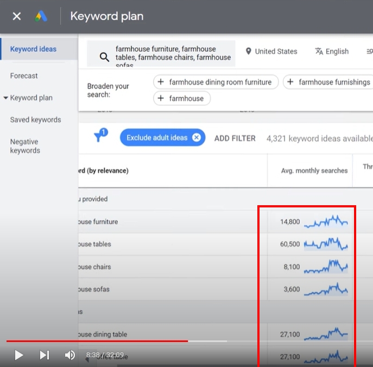This screenshot has height=367, width=373.
Task: Click the 8:38 / 32:09 time display
Action: (105, 355)
